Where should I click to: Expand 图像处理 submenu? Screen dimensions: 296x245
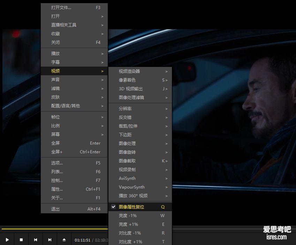(140, 144)
